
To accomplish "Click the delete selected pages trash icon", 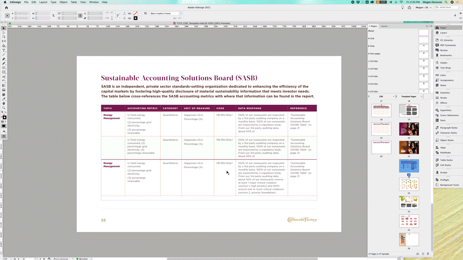I will pos(428,254).
